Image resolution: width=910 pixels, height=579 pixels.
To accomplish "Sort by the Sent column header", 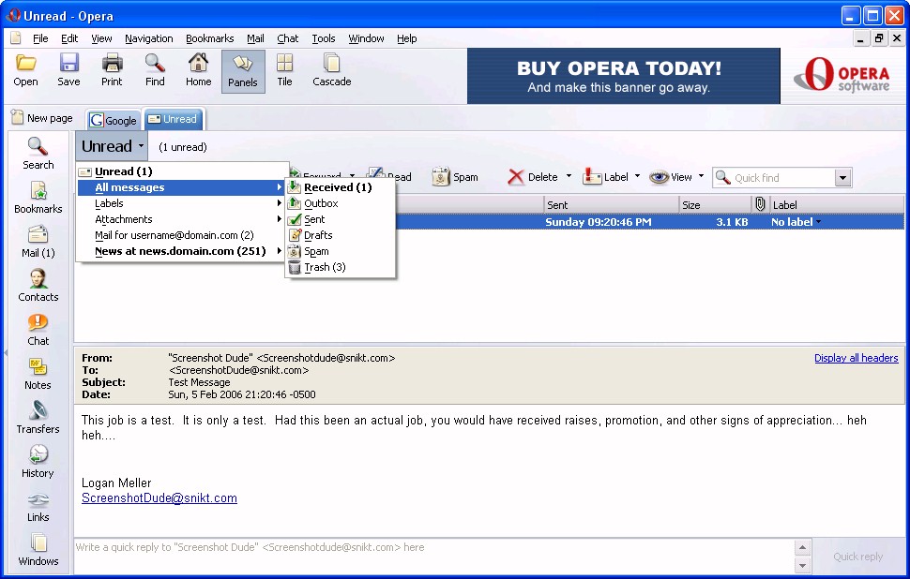I will coord(611,204).
